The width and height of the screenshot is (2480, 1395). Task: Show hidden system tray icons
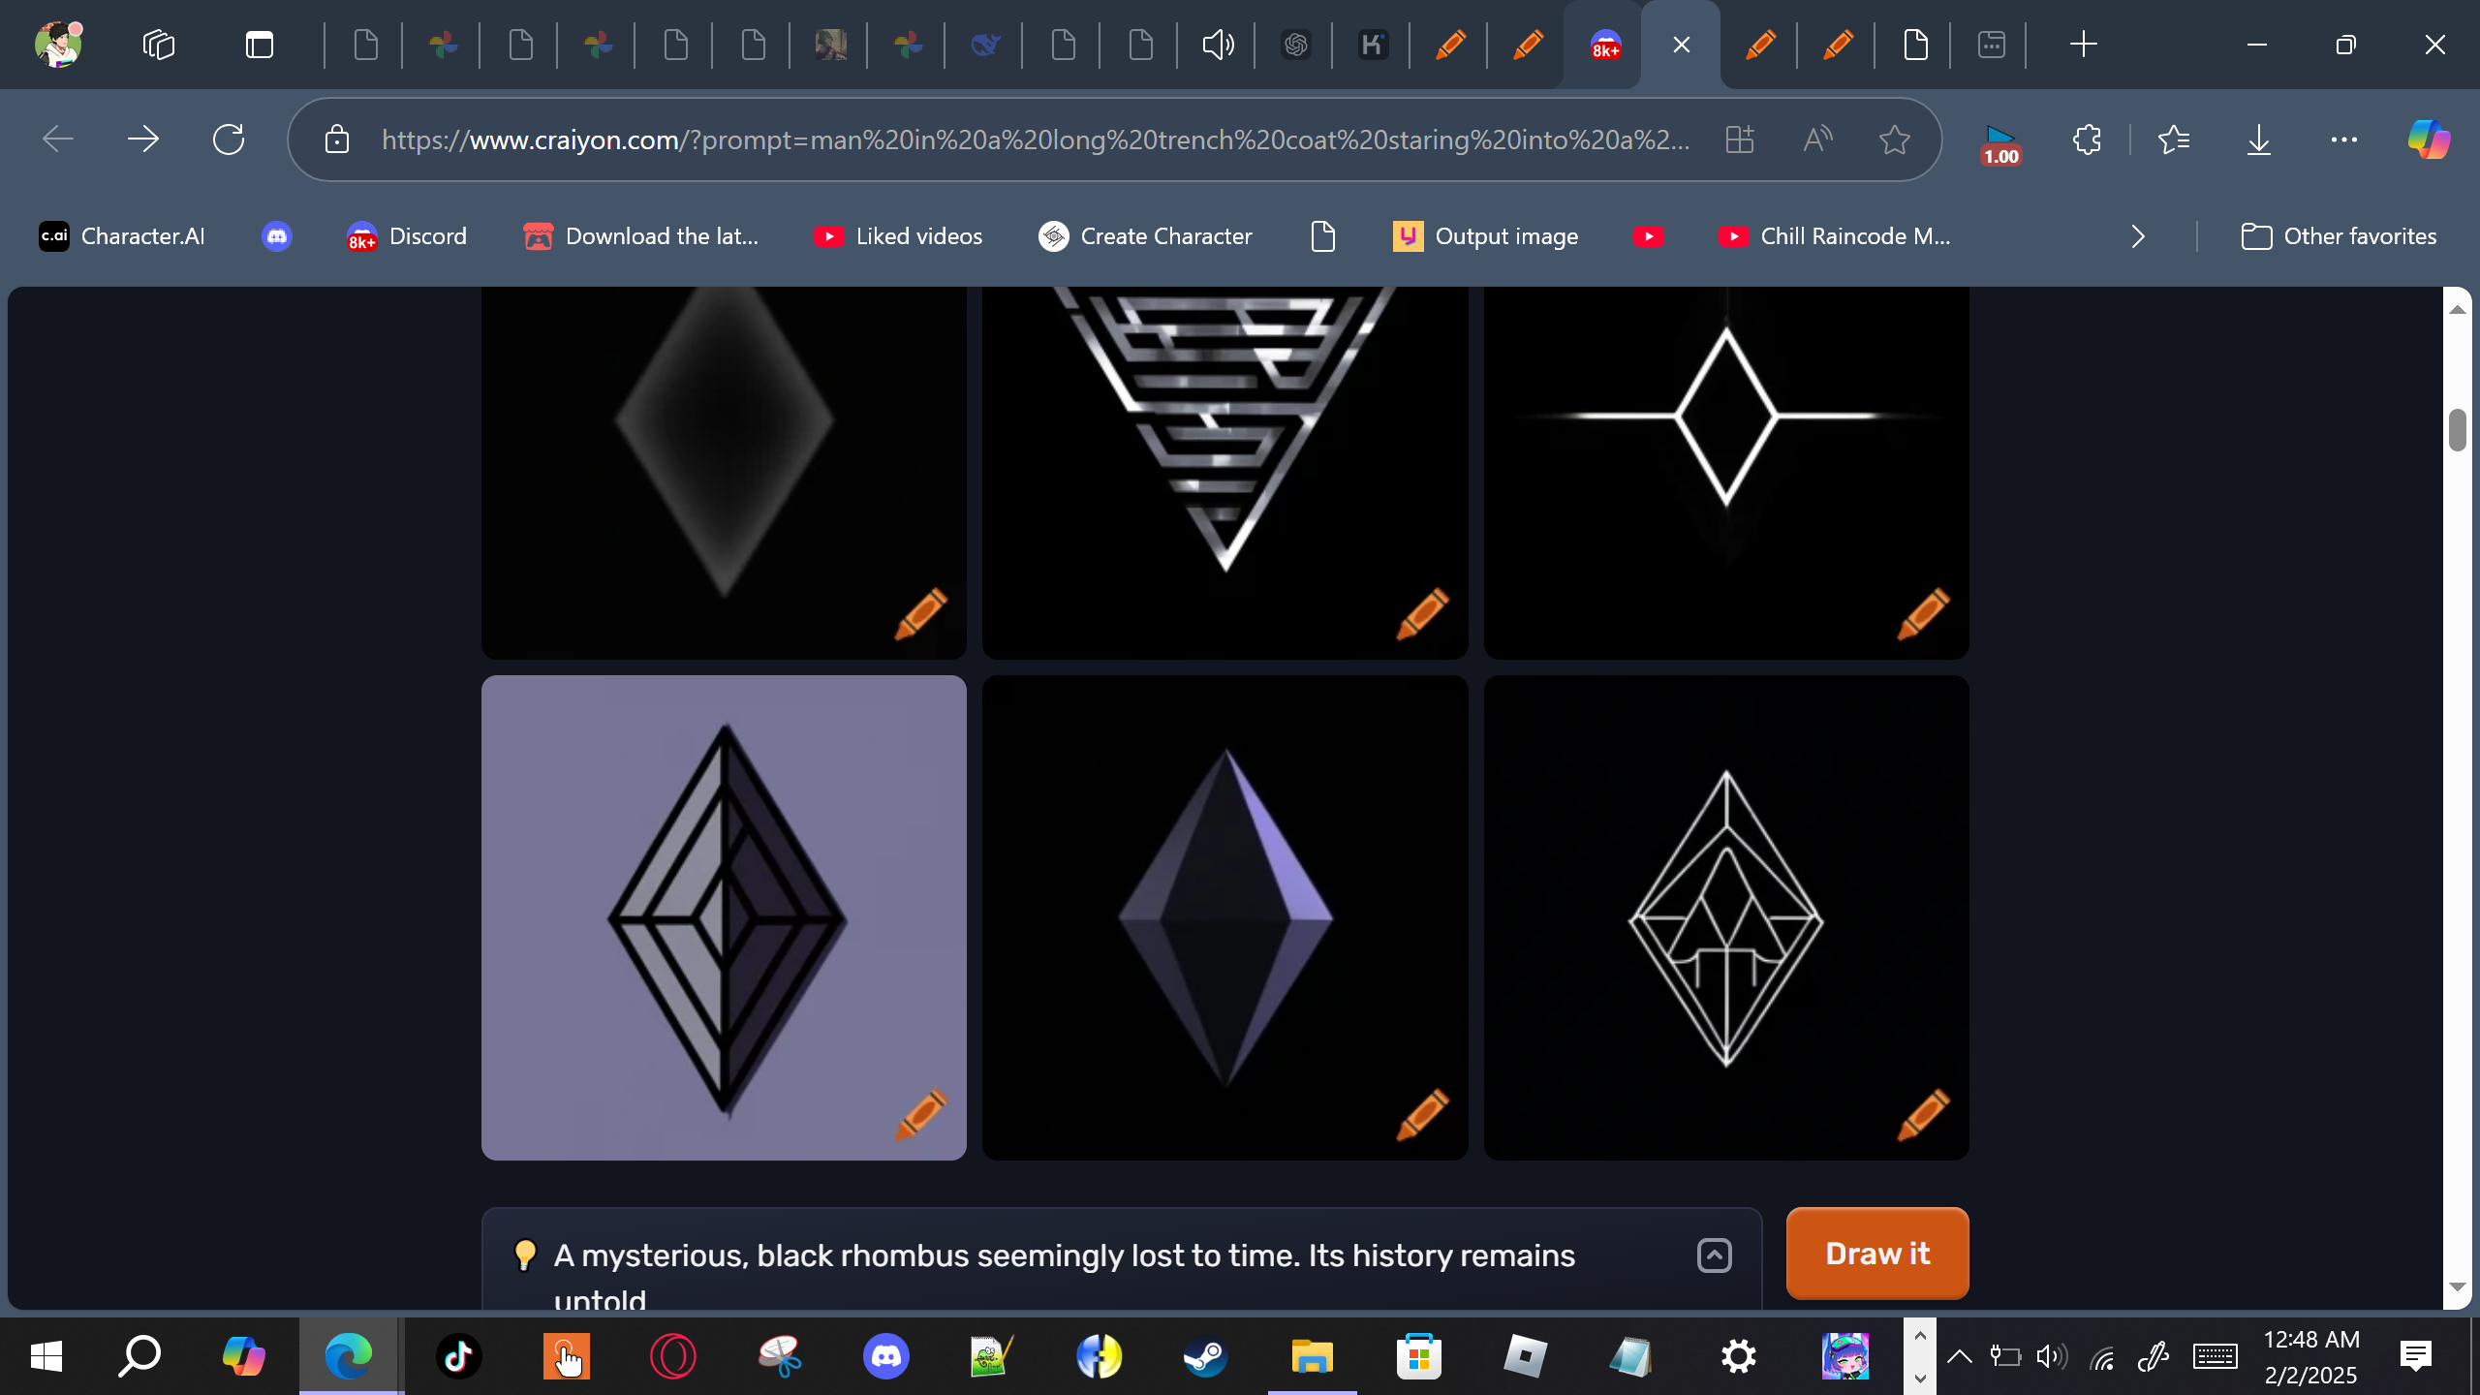[x=1959, y=1356]
